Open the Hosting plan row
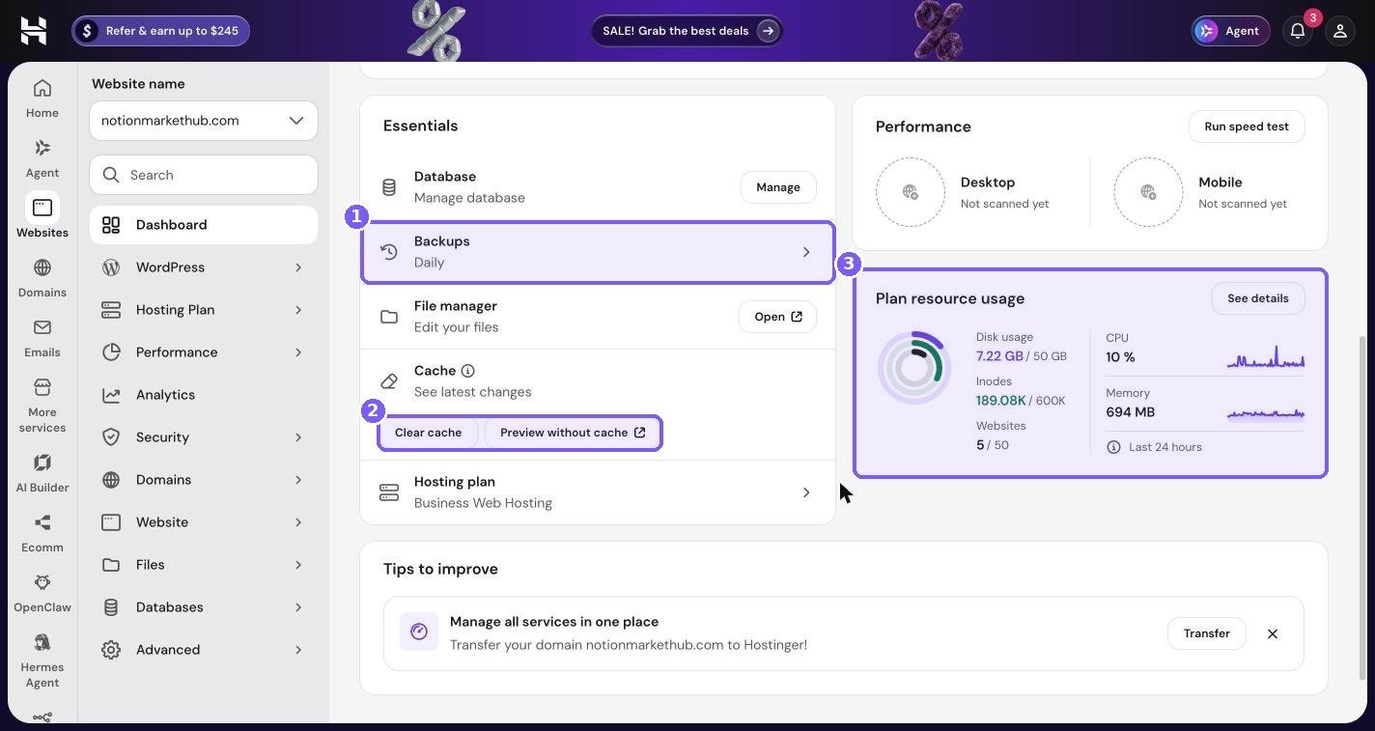 598,492
